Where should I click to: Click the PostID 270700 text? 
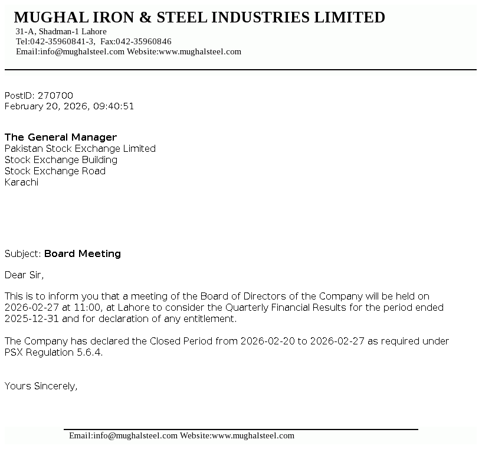pos(39,96)
